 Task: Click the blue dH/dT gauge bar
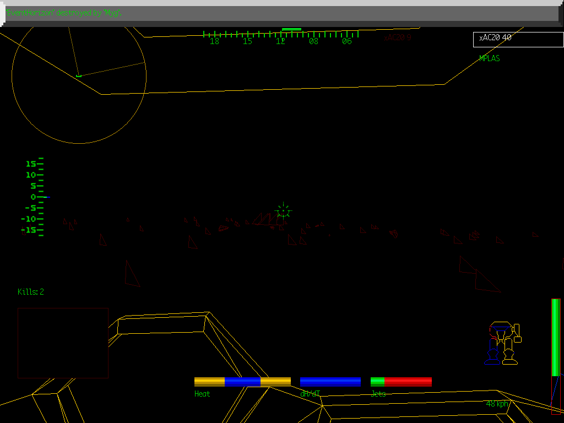(330, 382)
